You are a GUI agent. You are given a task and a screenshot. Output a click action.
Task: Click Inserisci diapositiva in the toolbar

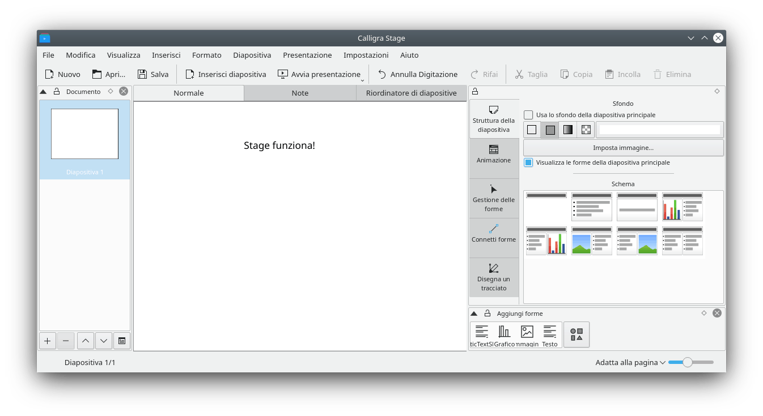pyautogui.click(x=226, y=74)
